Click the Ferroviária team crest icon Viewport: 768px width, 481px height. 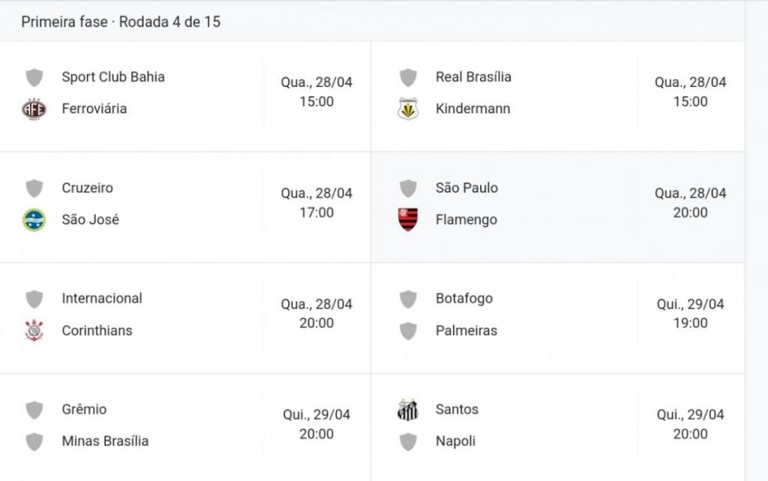click(x=34, y=109)
